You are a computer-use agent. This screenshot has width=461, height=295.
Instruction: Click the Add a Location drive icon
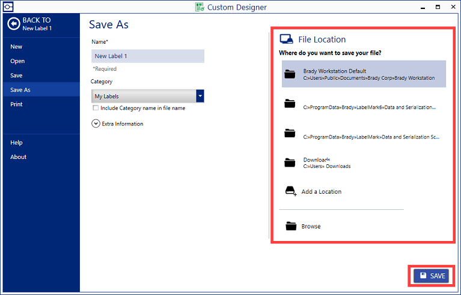291,191
